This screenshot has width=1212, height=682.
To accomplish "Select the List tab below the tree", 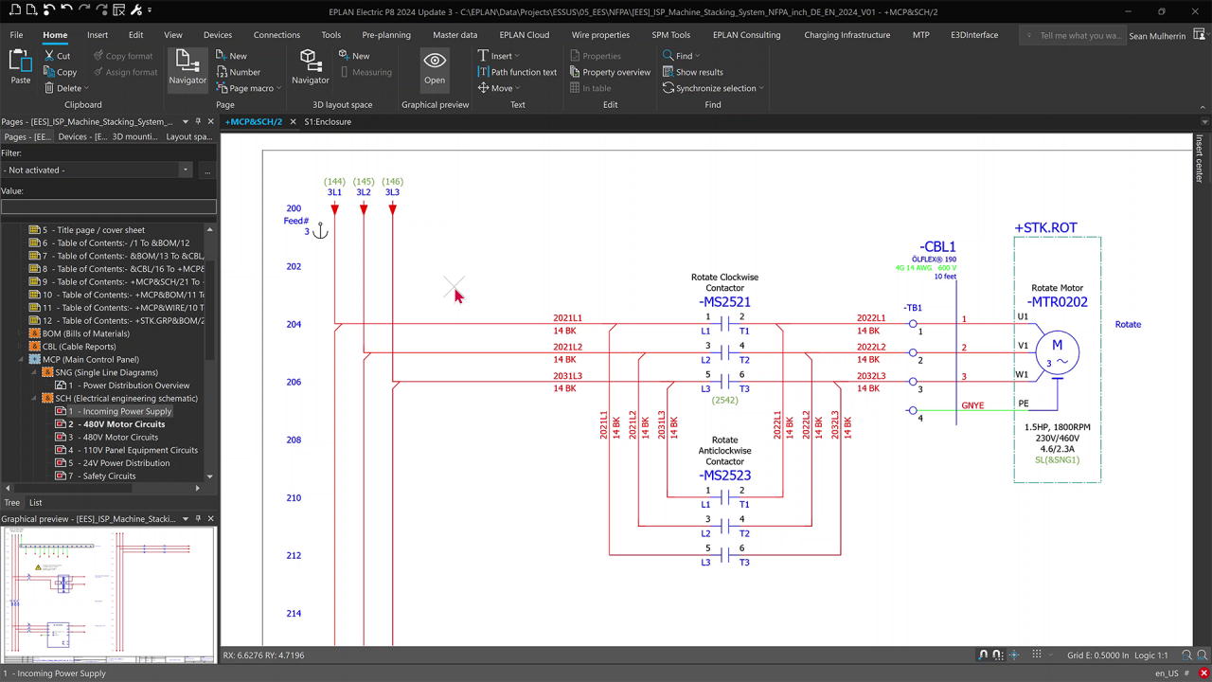I will click(x=35, y=502).
